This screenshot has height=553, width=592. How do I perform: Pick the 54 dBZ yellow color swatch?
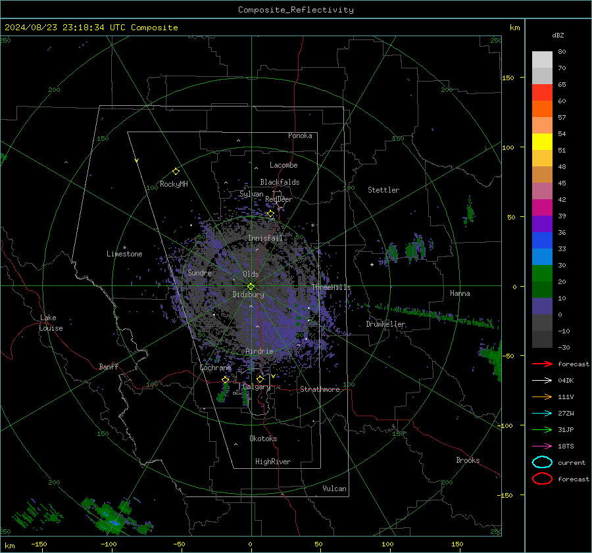click(x=542, y=141)
